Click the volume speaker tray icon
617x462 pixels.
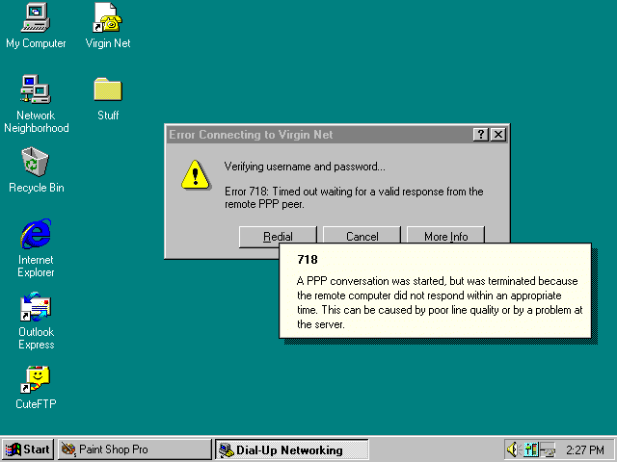[513, 449]
